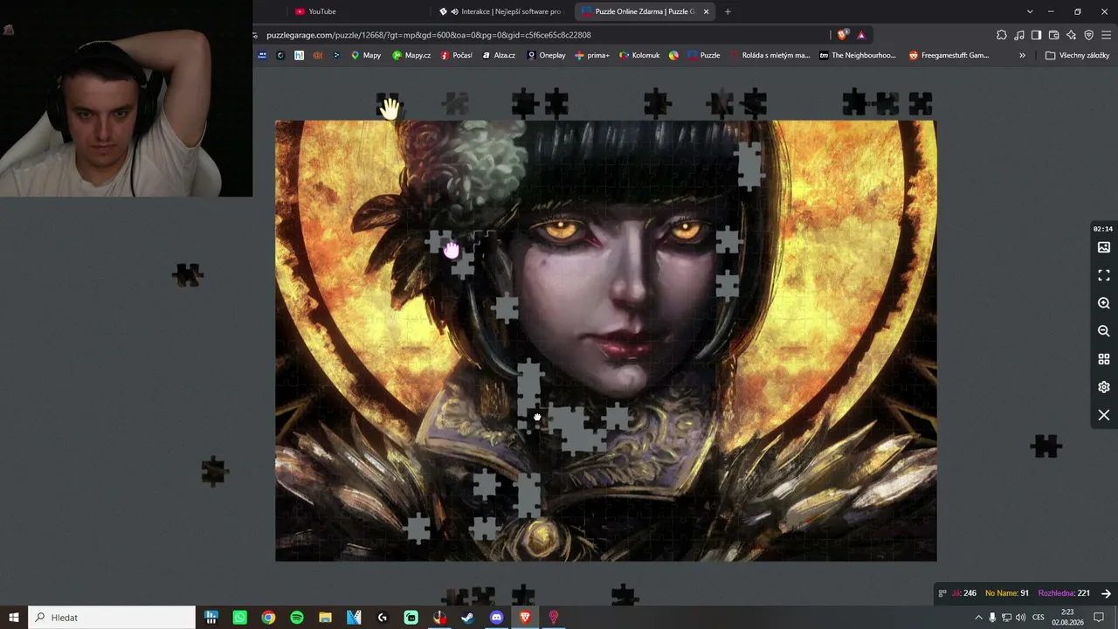Image resolution: width=1118 pixels, height=629 pixels.
Task: Open the Počasí bookmark
Action: pyautogui.click(x=457, y=55)
